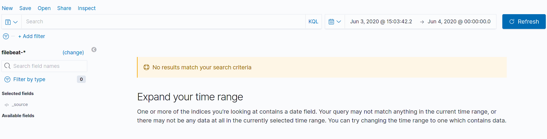
Task: Select the Share menu item
Action: [64, 8]
